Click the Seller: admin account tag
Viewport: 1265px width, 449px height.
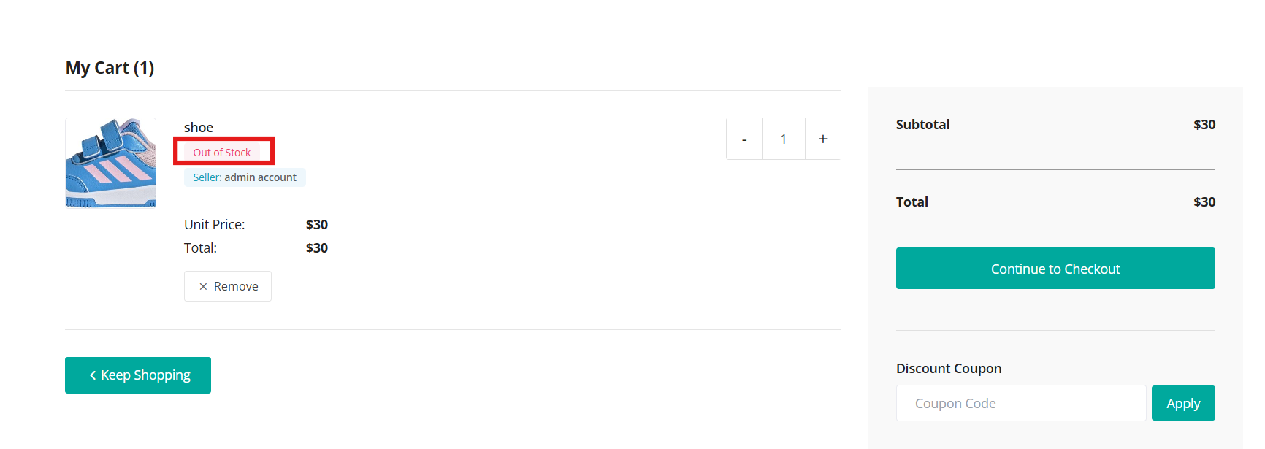tap(245, 177)
